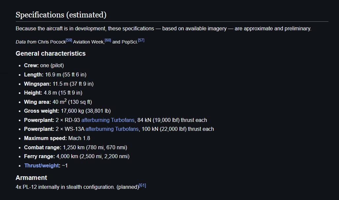Open citation reference [59]
This screenshot has width=339, height=200.
click(69, 40)
